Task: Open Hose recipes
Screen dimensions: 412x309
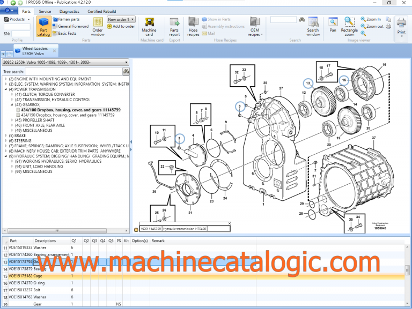Action: 193,26
